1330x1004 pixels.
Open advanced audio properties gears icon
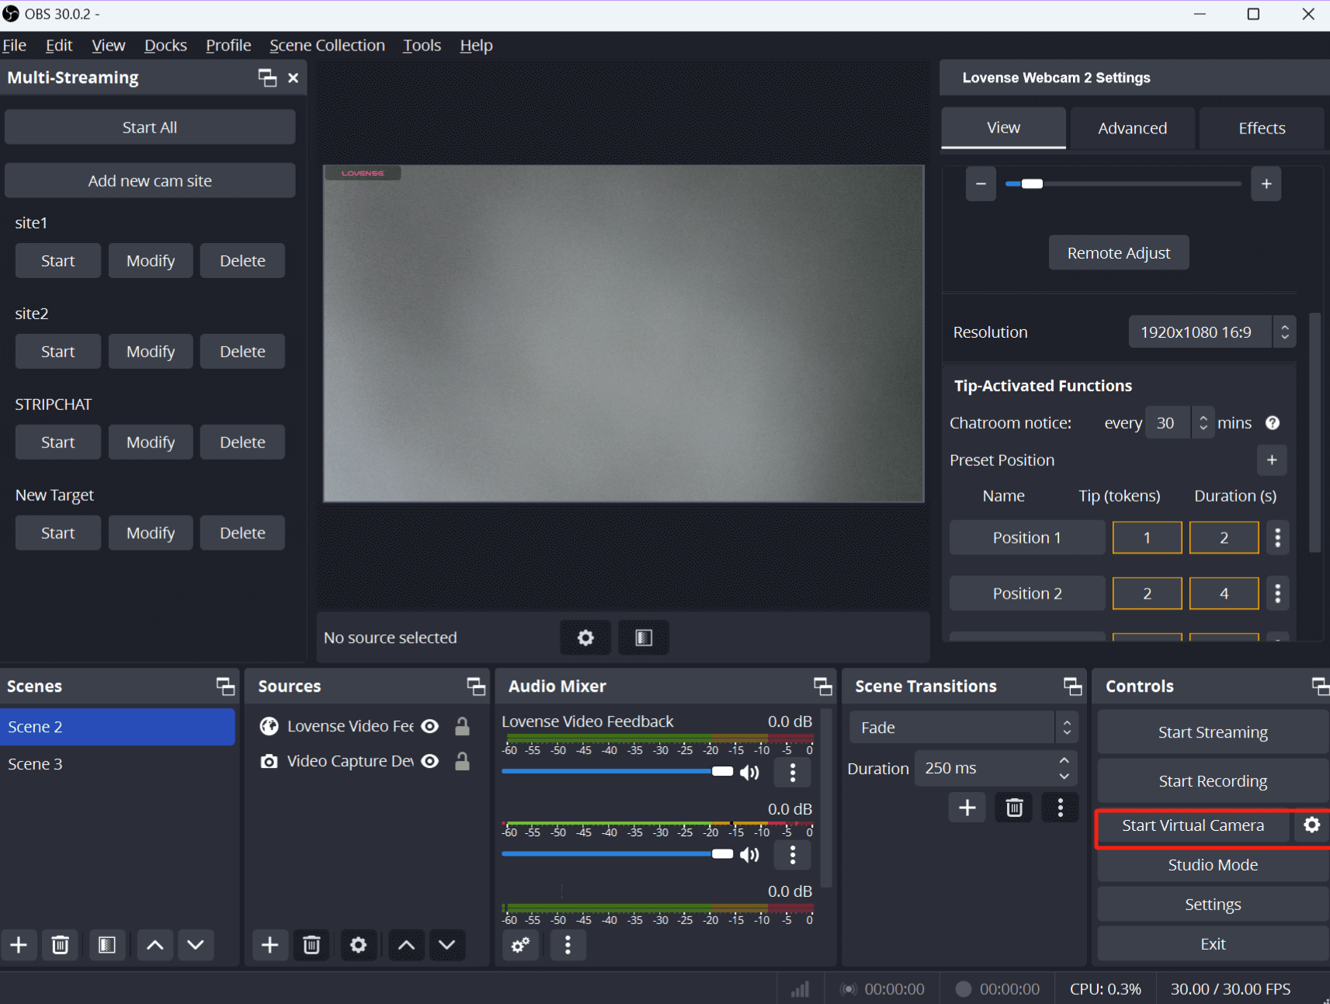(520, 945)
